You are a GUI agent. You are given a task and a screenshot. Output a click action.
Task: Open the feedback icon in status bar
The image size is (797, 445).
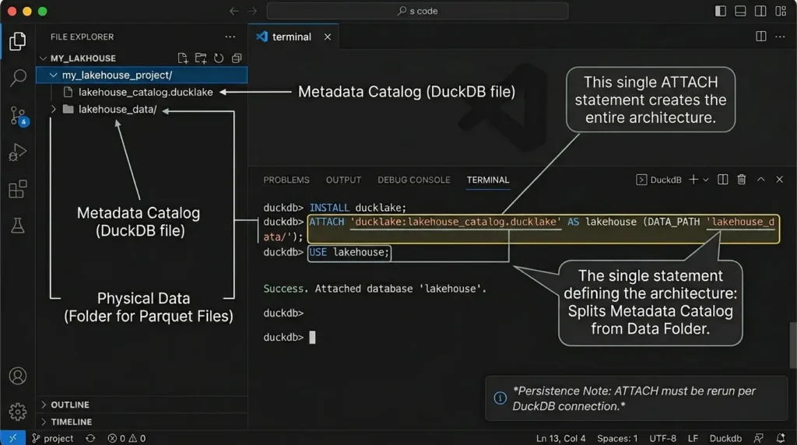pos(758,438)
